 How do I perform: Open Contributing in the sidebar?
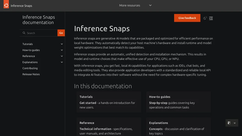[x=30, y=68]
